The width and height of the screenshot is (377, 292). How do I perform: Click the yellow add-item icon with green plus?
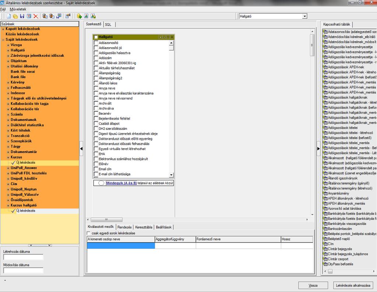(x=80, y=16)
